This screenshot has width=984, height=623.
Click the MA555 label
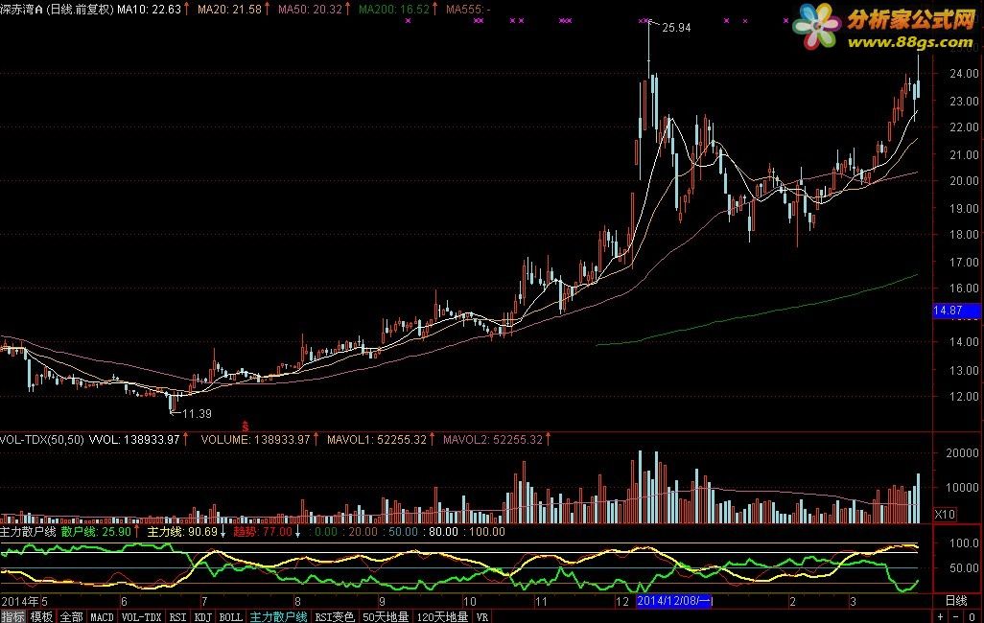pyautogui.click(x=467, y=10)
